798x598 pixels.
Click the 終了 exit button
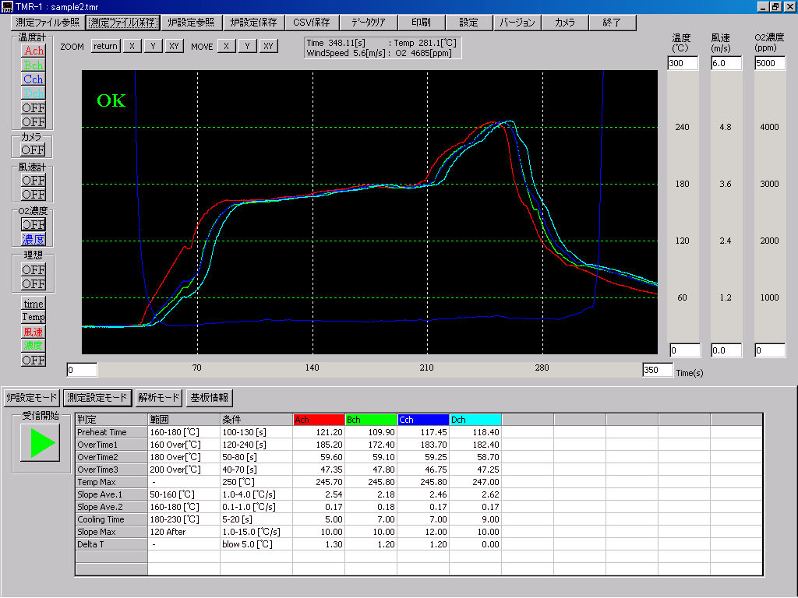[x=613, y=23]
